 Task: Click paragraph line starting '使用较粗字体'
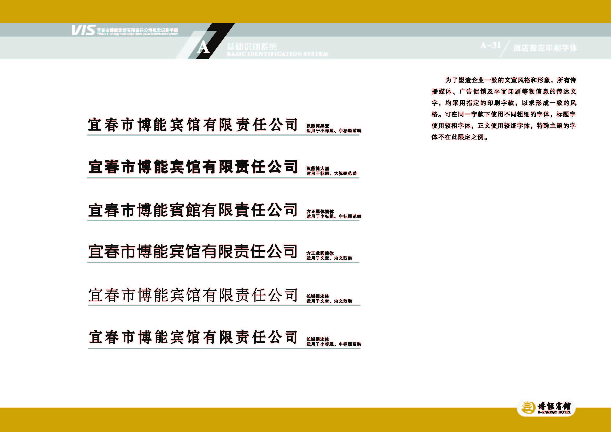pos(504,126)
